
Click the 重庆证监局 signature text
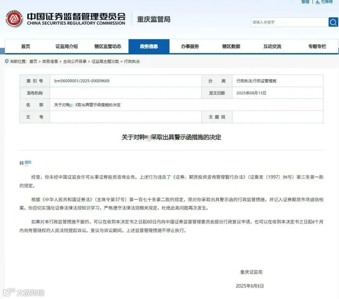[251, 272]
